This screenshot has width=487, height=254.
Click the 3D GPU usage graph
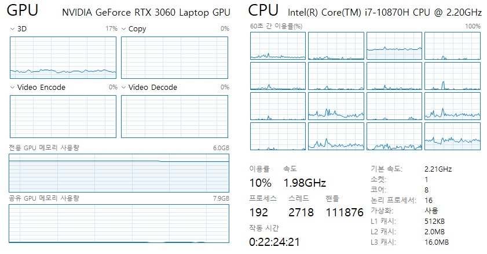coord(63,57)
